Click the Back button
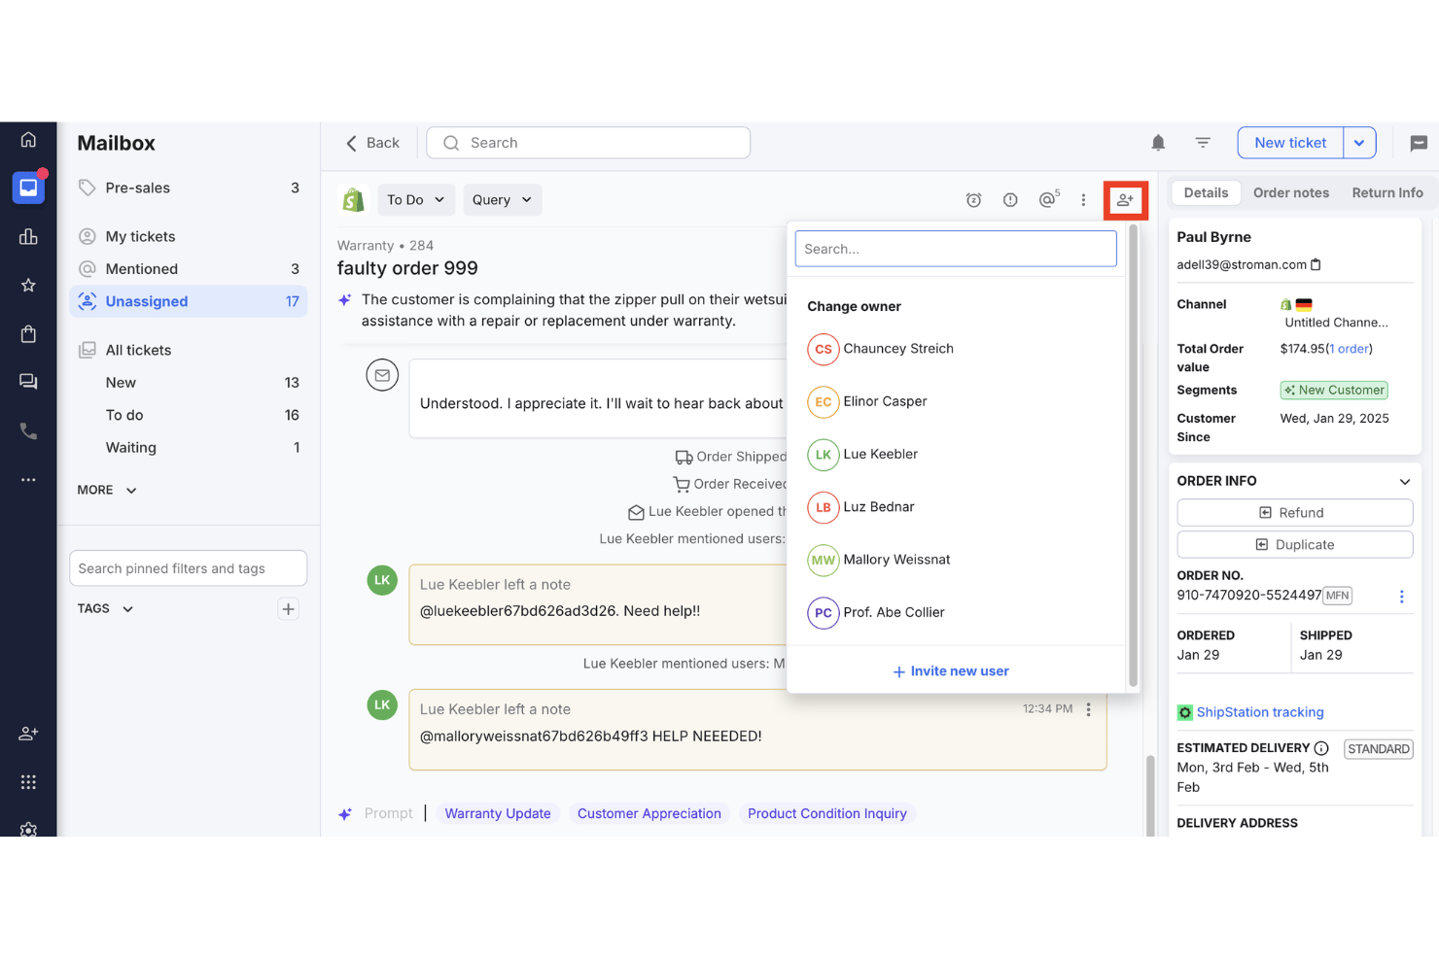 coord(371,143)
